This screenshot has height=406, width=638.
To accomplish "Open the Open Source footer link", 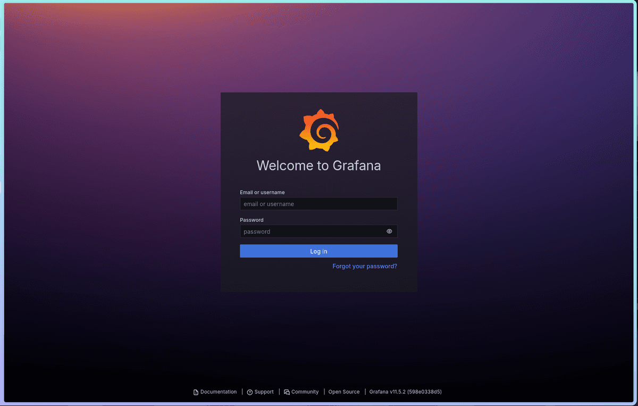I will 344,392.
